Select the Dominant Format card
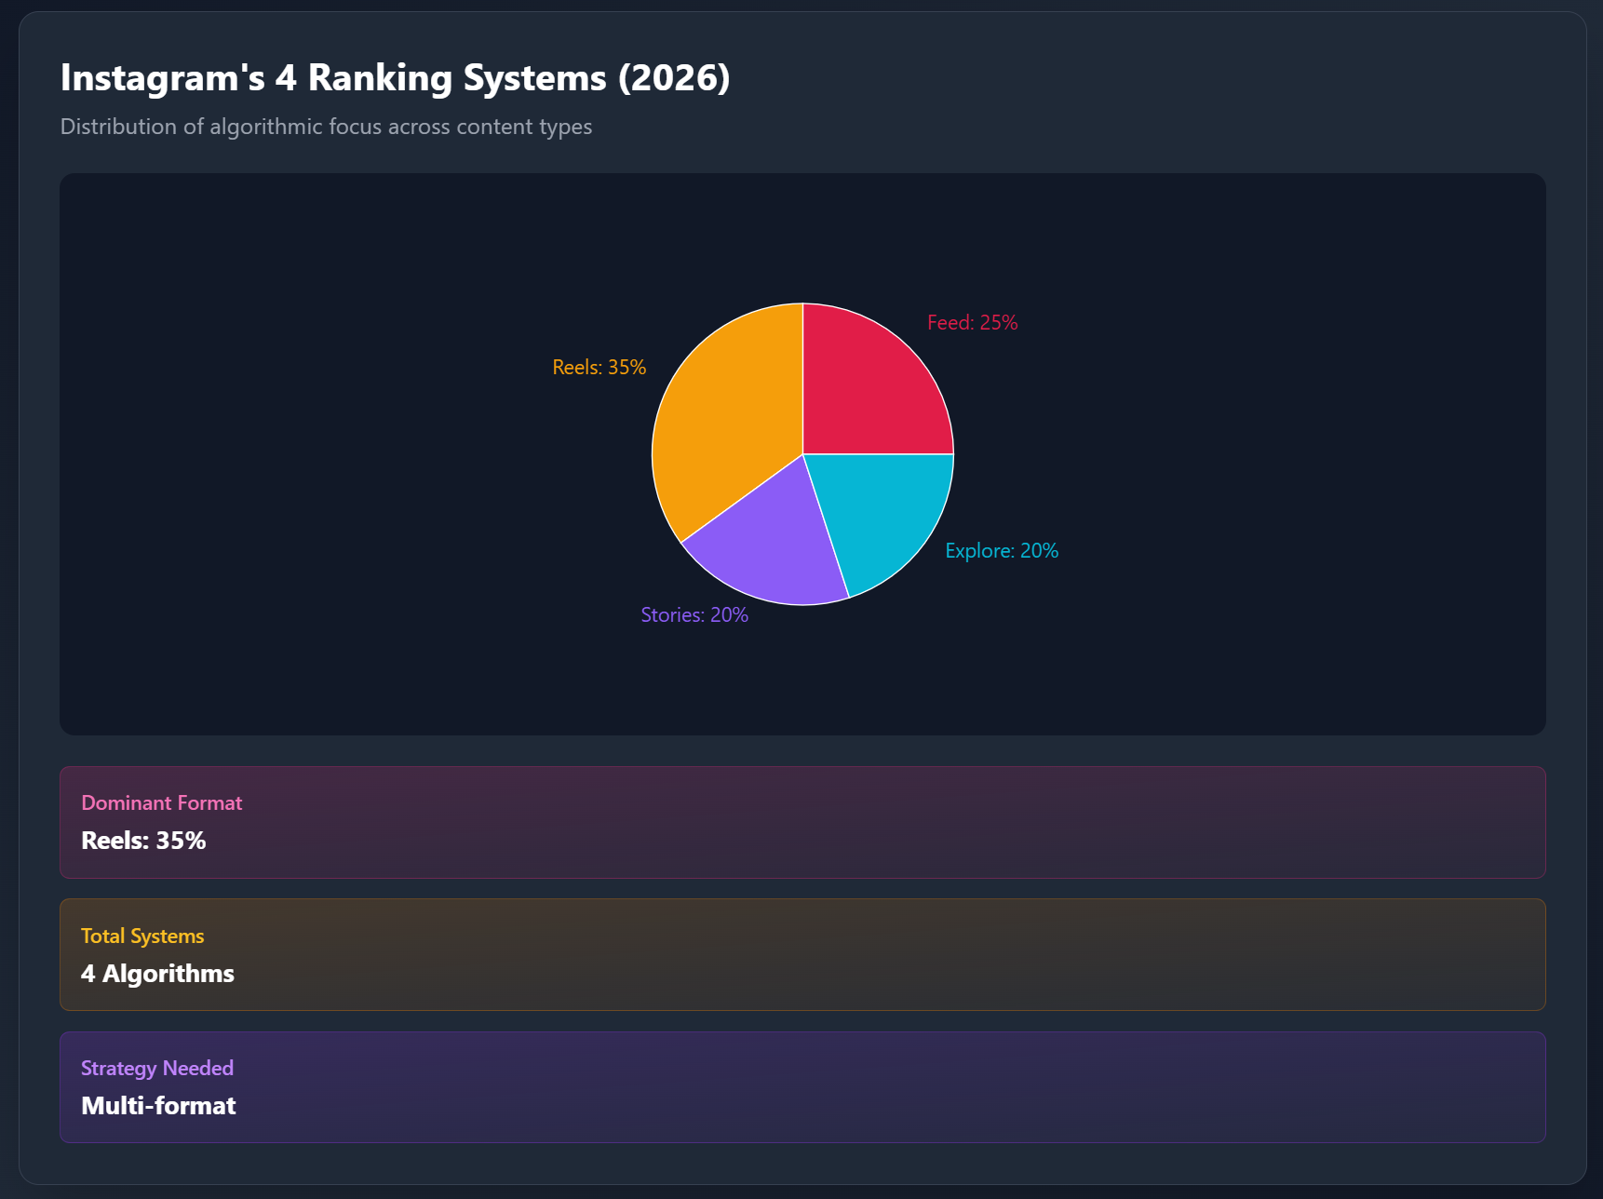1603x1199 pixels. (802, 822)
